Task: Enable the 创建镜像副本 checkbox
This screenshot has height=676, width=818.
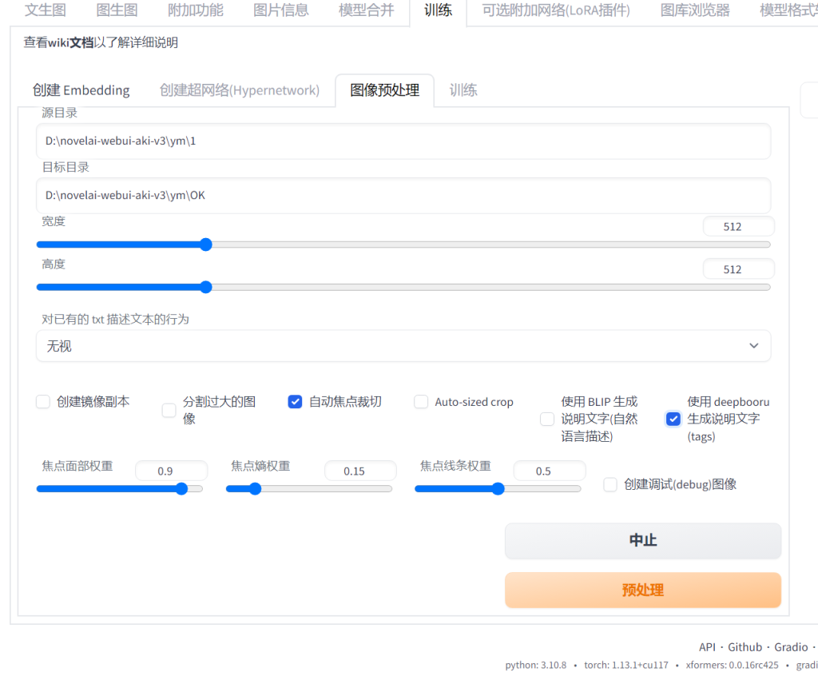Action: pyautogui.click(x=43, y=402)
